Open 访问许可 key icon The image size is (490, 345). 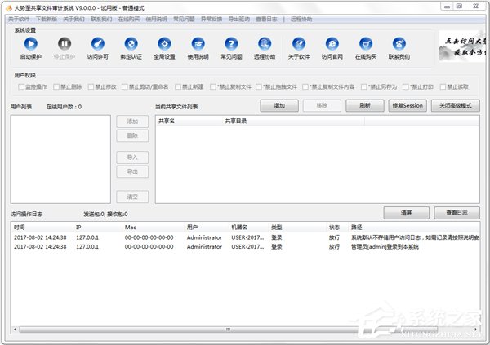click(98, 44)
